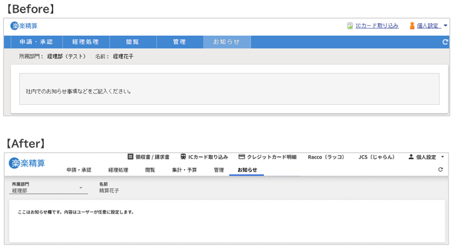
Task: Select the 申請・承認 tab in After screen
Action: coord(79,170)
